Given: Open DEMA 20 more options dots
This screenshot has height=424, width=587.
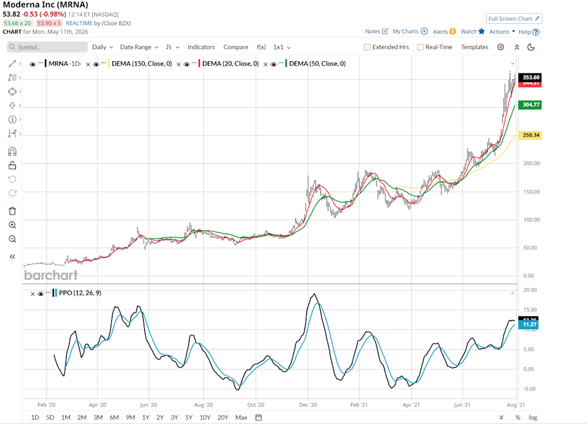Looking at the screenshot, I should pyautogui.click(x=194, y=63).
